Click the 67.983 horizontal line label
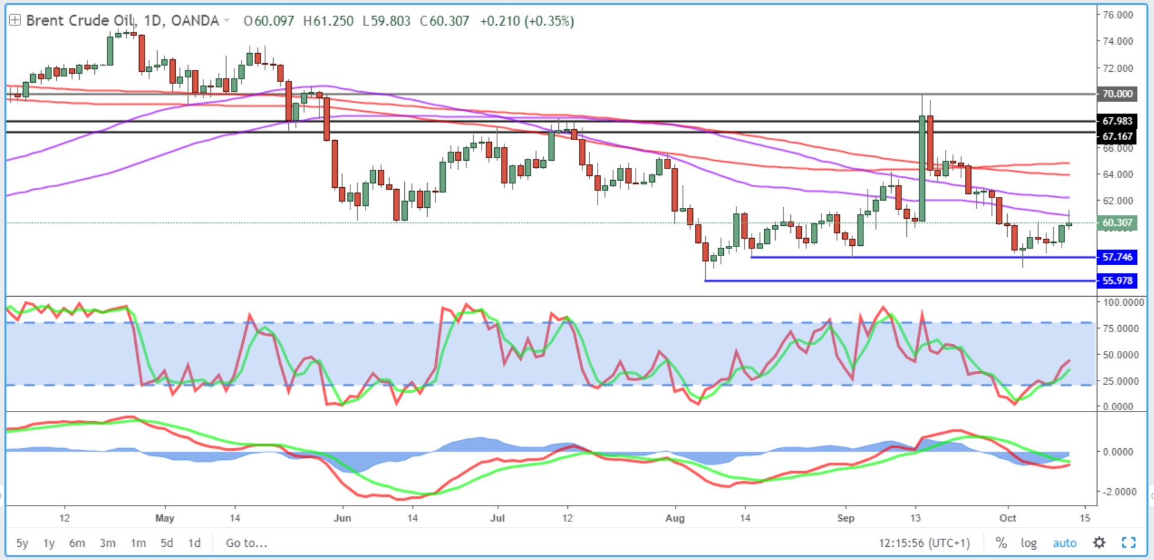 [1117, 121]
